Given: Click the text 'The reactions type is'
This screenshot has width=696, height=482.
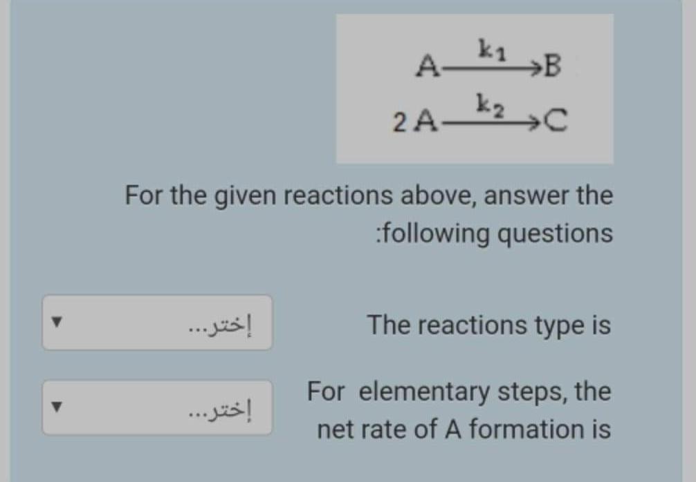Looking at the screenshot, I should [x=488, y=325].
